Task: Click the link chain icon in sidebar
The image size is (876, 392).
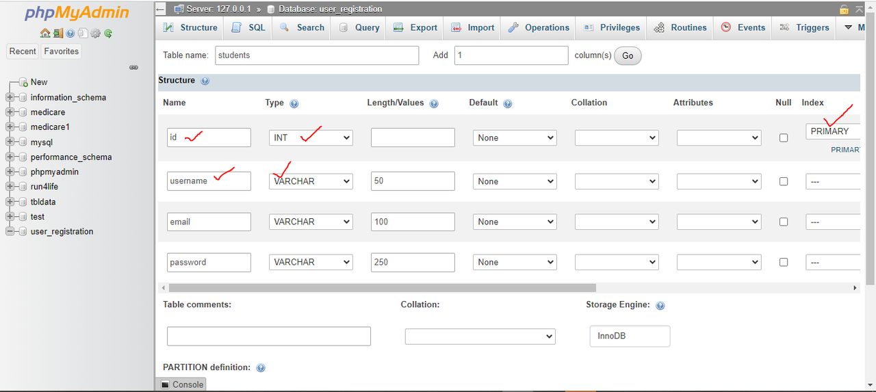Action: pos(134,67)
